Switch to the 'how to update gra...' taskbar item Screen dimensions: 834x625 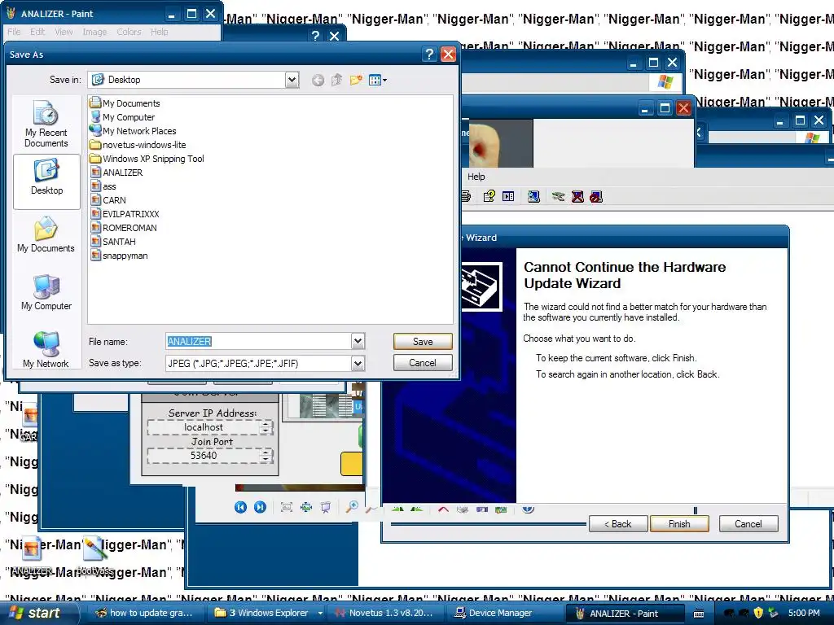[145, 613]
